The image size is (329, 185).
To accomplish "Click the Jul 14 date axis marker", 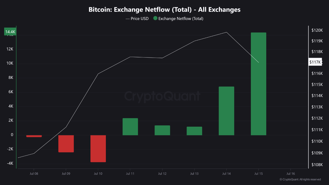I will point(226,173).
